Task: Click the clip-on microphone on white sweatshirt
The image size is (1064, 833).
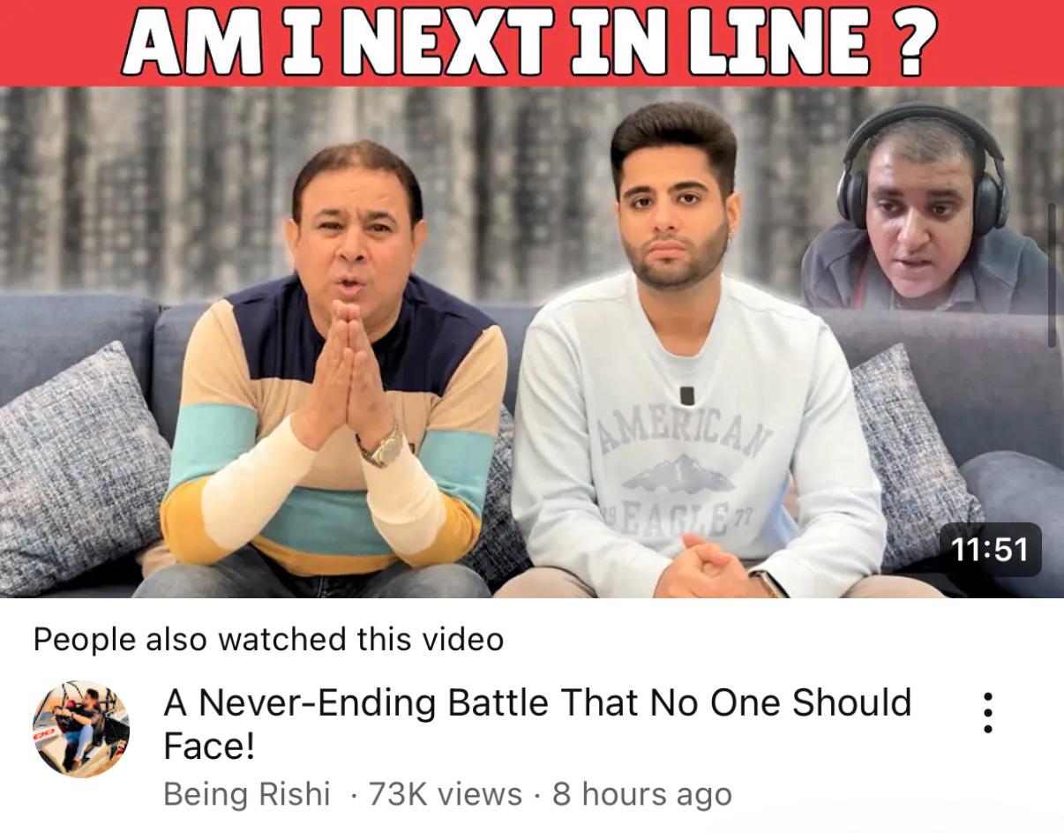Action: pos(687,395)
